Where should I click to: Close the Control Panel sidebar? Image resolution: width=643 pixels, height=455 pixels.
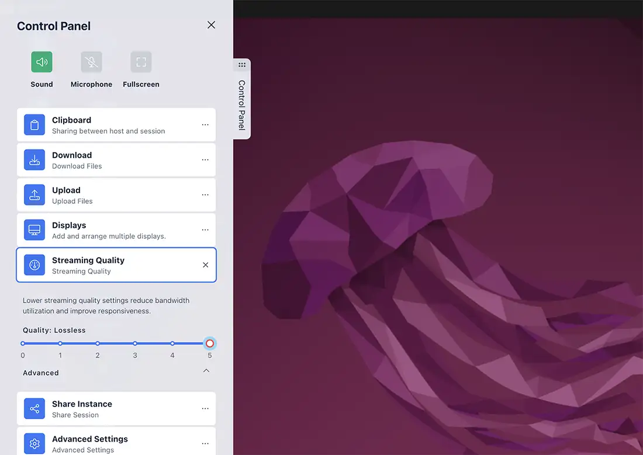point(211,25)
